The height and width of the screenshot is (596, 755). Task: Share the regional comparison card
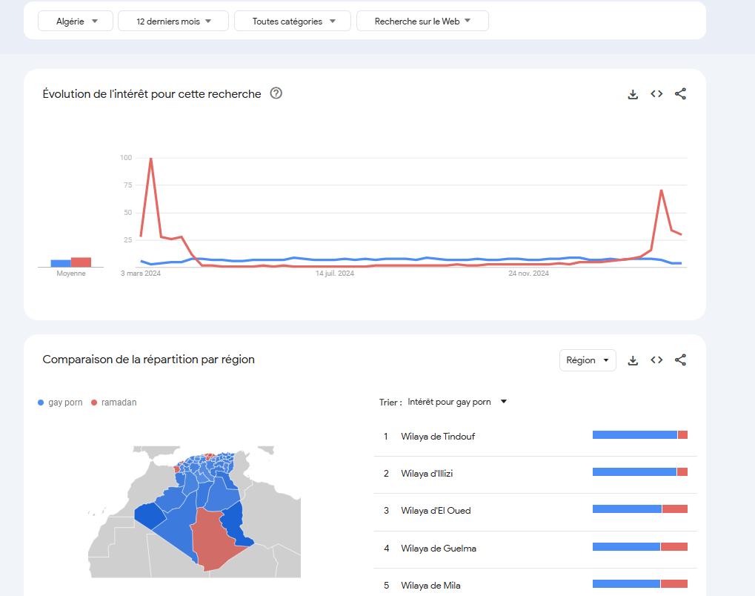(680, 360)
